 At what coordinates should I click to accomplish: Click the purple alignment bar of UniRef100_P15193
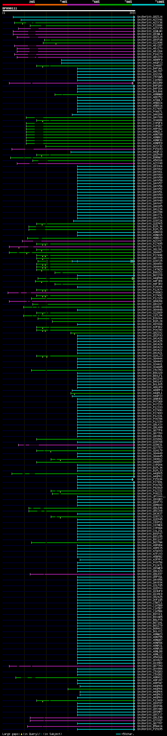click(x=73, y=149)
